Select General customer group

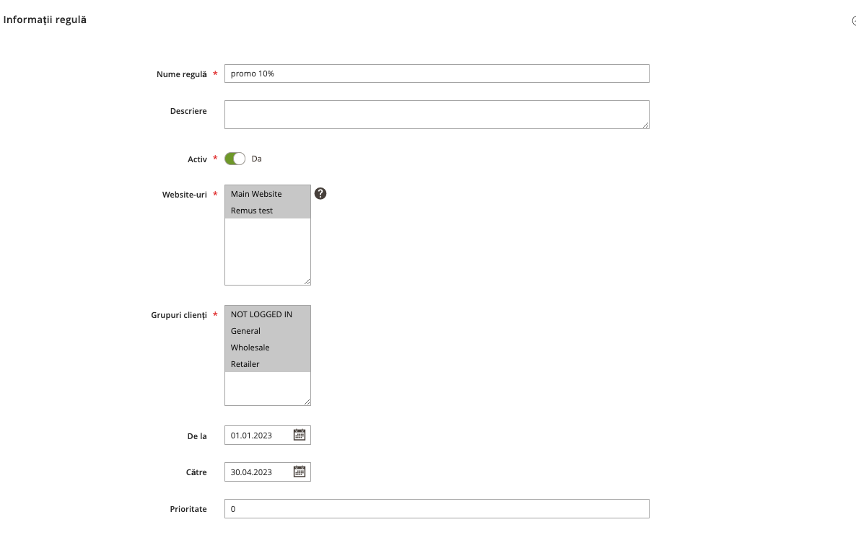[x=268, y=331]
